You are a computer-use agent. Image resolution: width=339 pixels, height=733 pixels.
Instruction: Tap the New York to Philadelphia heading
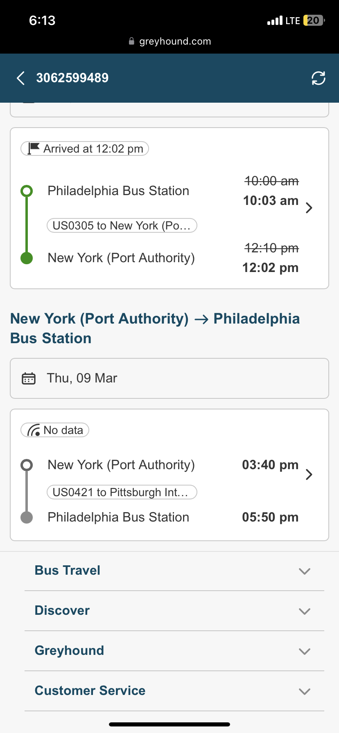(x=155, y=328)
